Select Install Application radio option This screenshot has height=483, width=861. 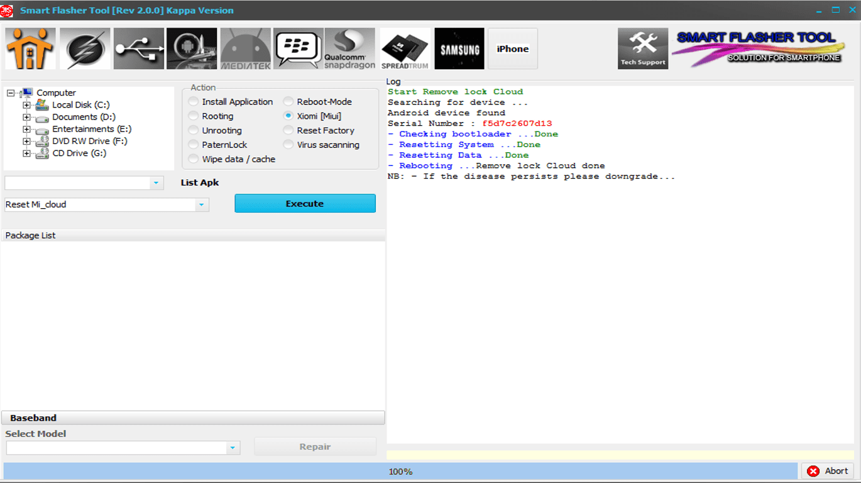230,102
